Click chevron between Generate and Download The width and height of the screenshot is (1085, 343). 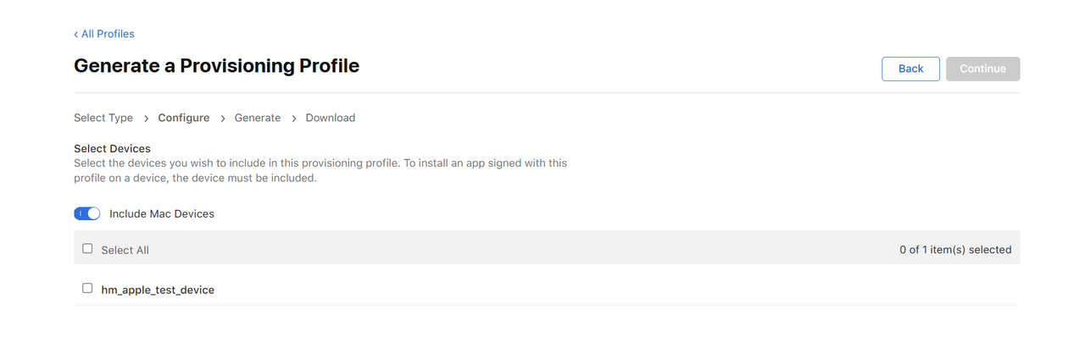pyautogui.click(x=294, y=119)
